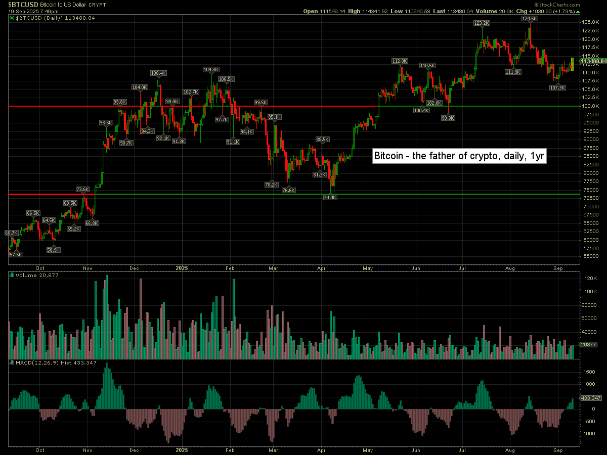The image size is (607, 455).
Task: Click the 113480.04 current price axis tag
Action: (x=593, y=62)
